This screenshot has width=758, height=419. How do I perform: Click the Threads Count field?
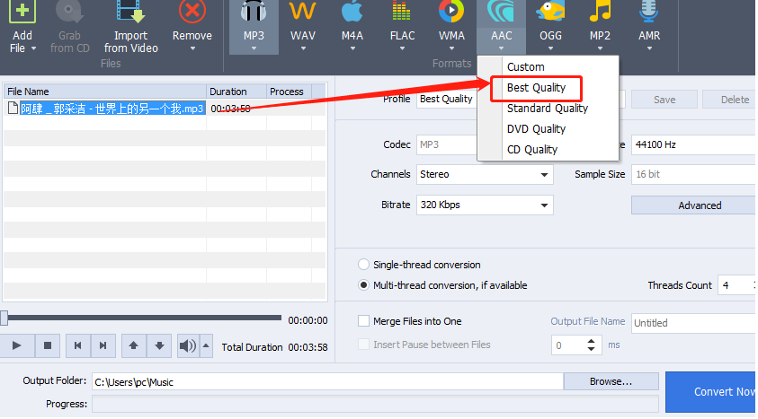tap(736, 285)
